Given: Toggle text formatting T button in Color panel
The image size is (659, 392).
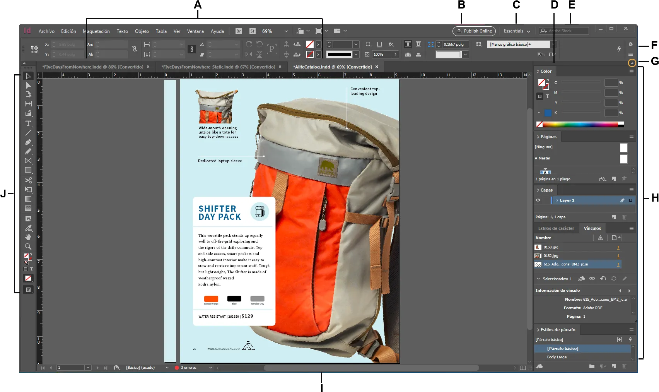Looking at the screenshot, I should tap(548, 96).
